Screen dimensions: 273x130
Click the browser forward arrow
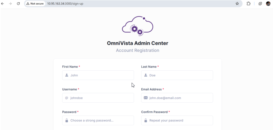pos(10,4)
